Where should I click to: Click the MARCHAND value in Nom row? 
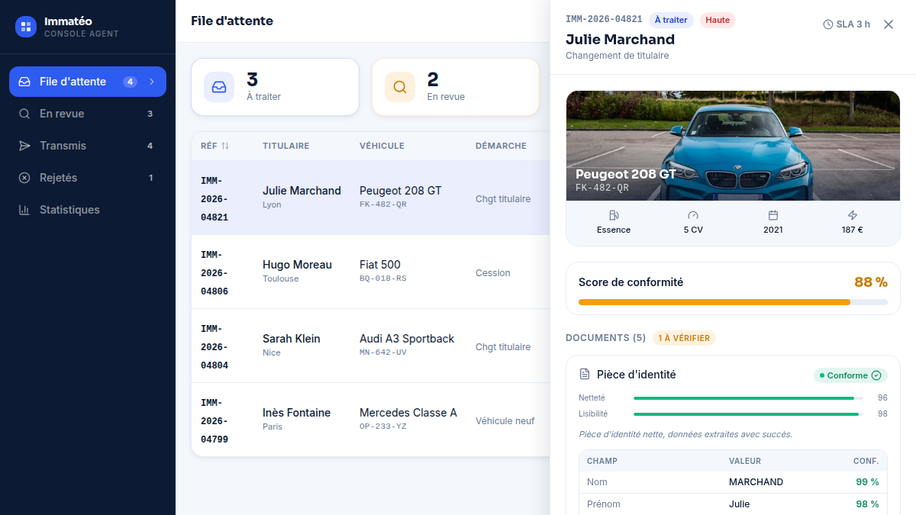756,482
